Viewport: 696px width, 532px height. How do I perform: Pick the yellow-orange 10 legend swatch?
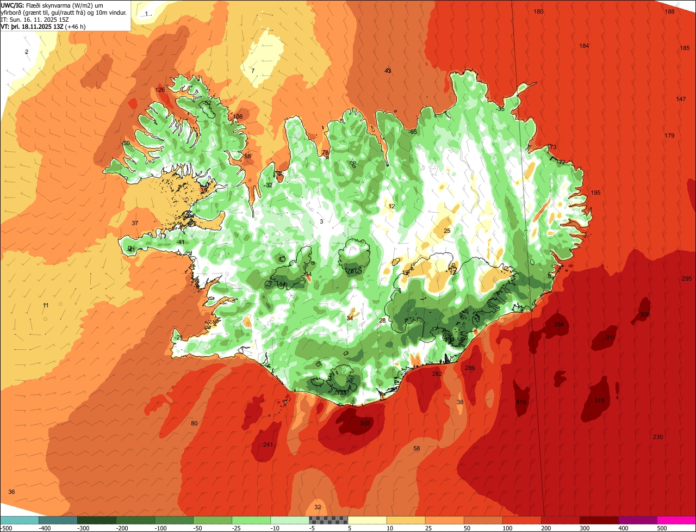coord(406,520)
